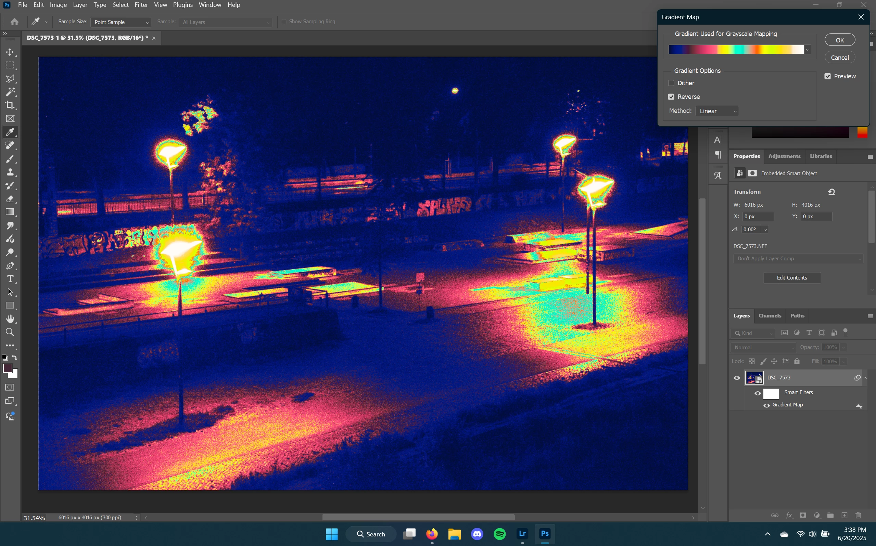This screenshot has width=876, height=546.
Task: Create a new layer icon
Action: [844, 515]
